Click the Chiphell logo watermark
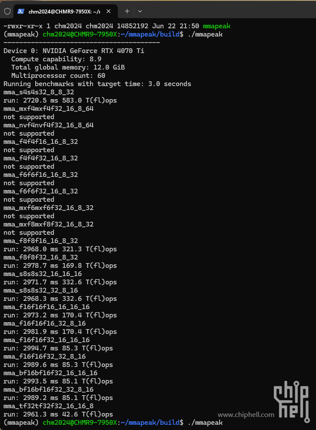The height and width of the screenshot is (430, 316). [x=292, y=401]
